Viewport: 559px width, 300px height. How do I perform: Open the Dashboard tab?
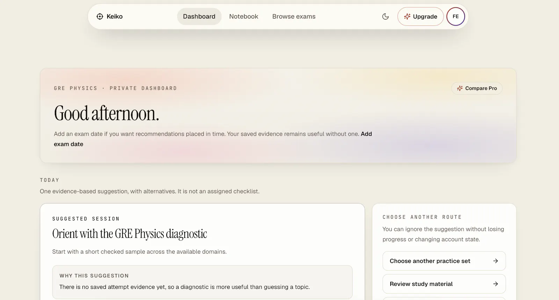[x=199, y=16]
